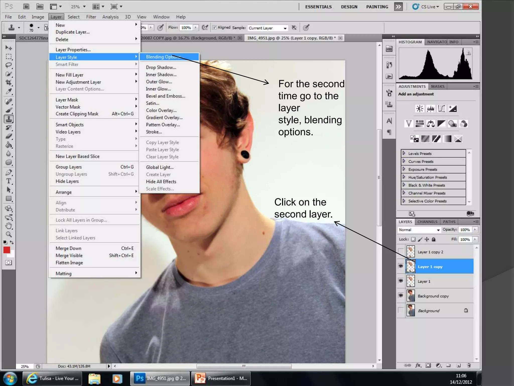Hide Layer 1 visibility eye
Viewport: 514px width, 386px height.
tap(401, 281)
